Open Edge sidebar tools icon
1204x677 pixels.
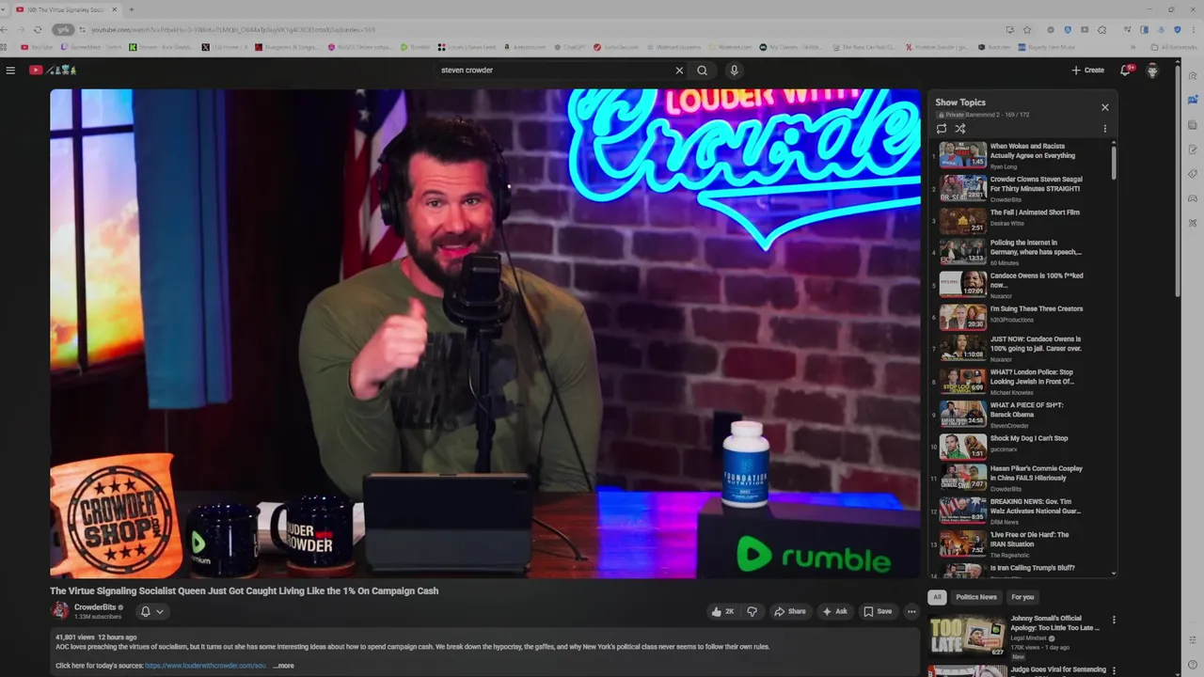coord(1193,223)
